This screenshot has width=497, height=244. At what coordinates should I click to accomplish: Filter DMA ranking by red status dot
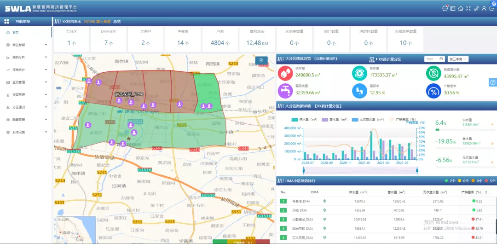coord(486,181)
